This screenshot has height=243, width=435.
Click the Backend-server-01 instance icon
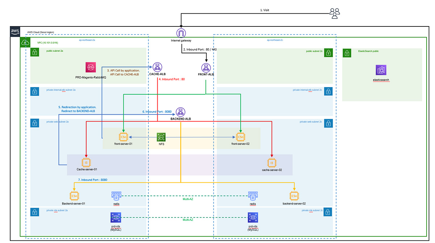(74, 196)
